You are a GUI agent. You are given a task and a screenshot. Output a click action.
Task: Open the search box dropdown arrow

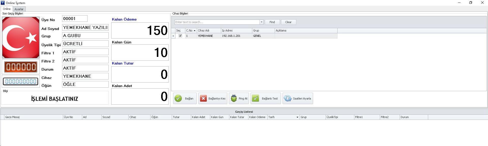click(x=261, y=22)
